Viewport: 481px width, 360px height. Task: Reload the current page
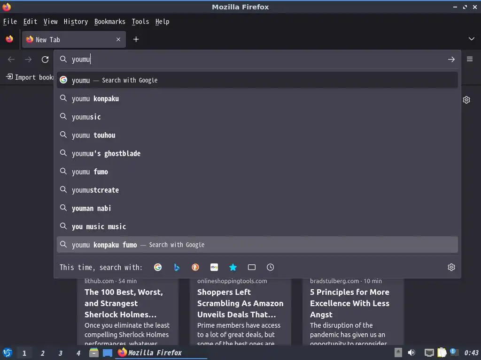coord(45,60)
